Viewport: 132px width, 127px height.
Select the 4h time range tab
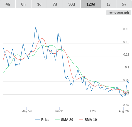(8, 4)
